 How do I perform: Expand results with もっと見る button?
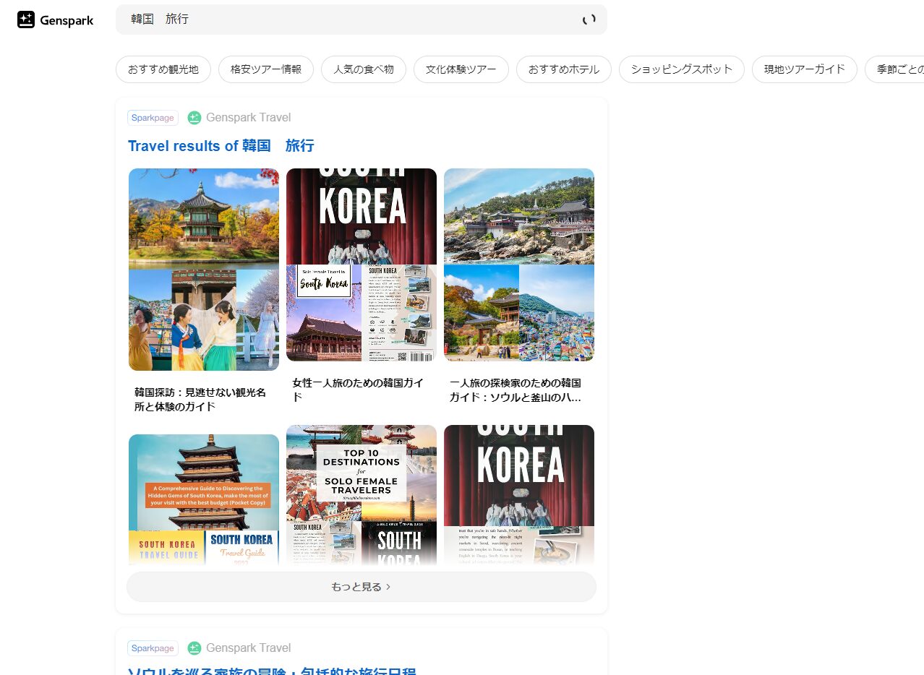point(361,587)
